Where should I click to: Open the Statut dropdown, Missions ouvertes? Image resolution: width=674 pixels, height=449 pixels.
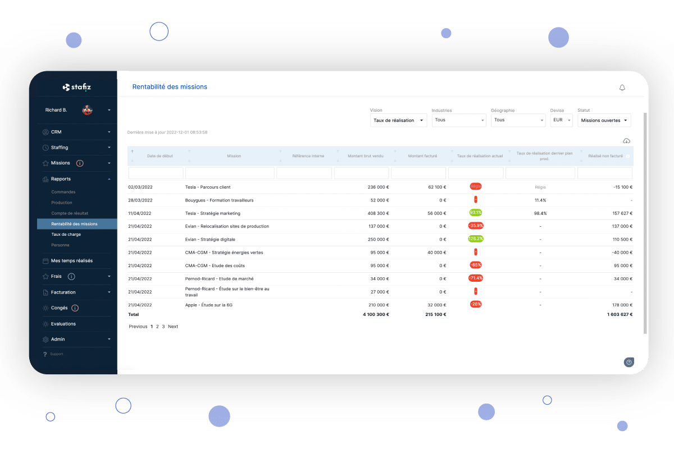point(604,120)
